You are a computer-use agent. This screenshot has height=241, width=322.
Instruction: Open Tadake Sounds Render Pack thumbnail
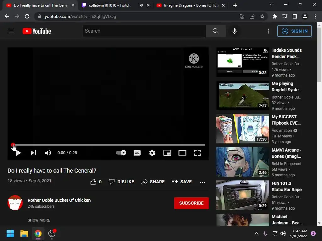(242, 62)
